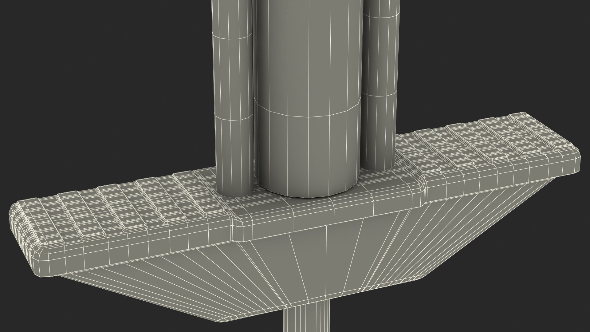Pick the lower seam on left cylinder
Viewport: 590px width, 332px height.
(x=233, y=117)
